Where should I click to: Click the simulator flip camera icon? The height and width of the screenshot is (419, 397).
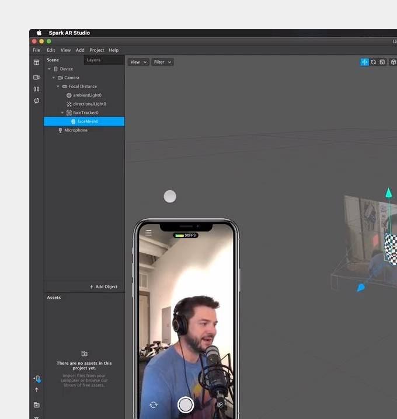coord(154,405)
